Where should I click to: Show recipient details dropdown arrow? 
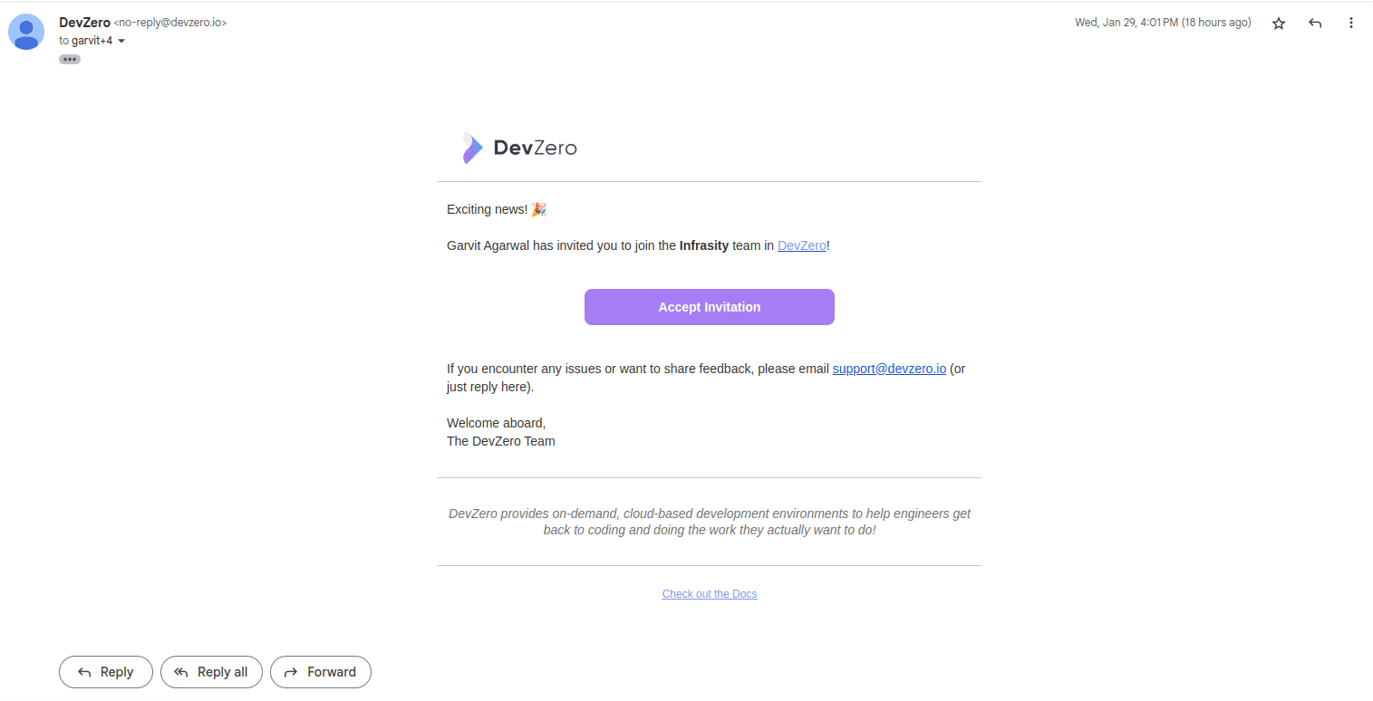pyautogui.click(x=121, y=41)
